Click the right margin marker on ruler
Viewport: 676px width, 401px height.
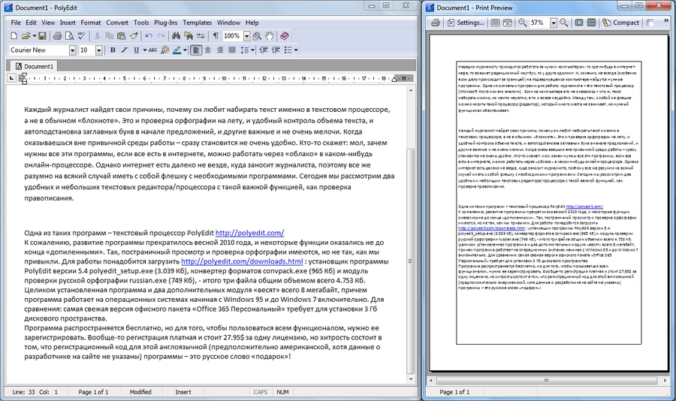click(394, 79)
